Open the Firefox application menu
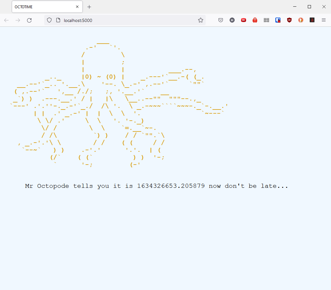The image size is (331, 290). (x=324, y=20)
